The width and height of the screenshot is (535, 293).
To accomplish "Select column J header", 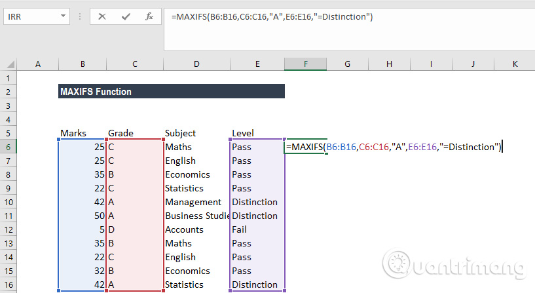I will coord(473,64).
